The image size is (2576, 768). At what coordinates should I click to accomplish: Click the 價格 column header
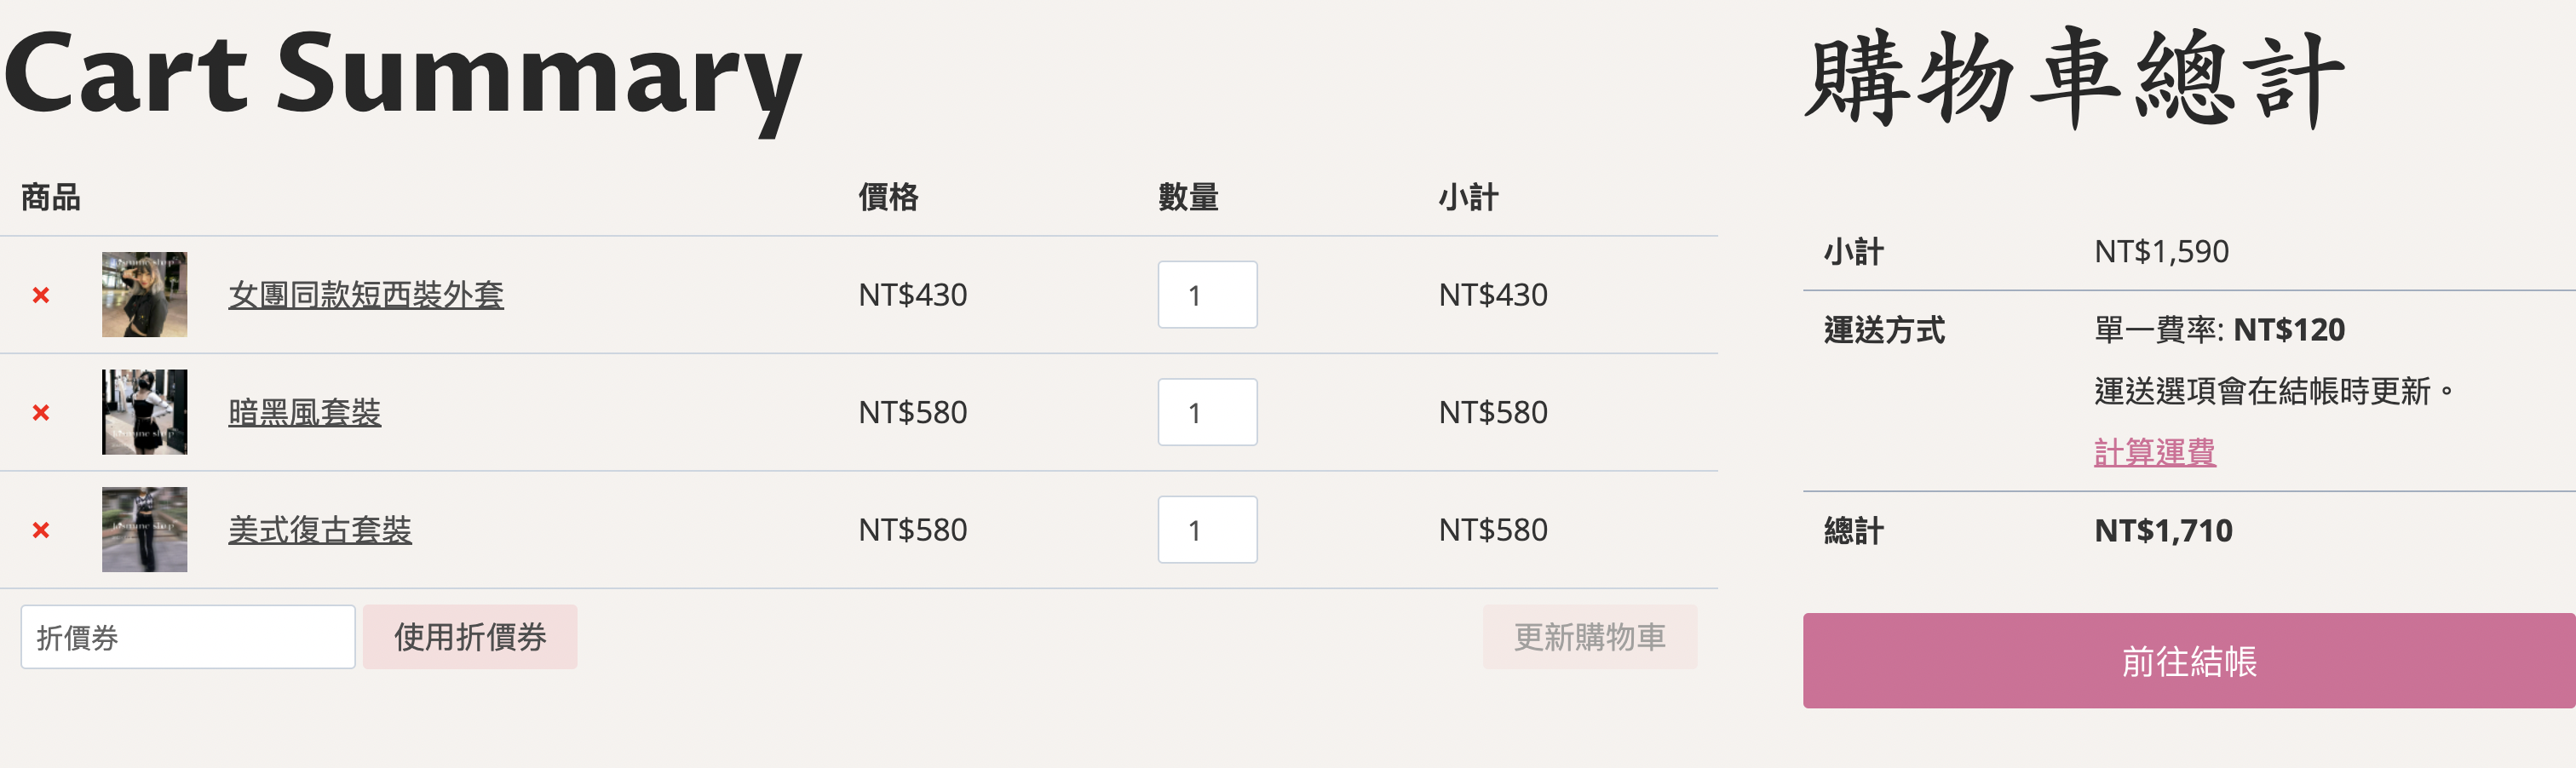888,197
